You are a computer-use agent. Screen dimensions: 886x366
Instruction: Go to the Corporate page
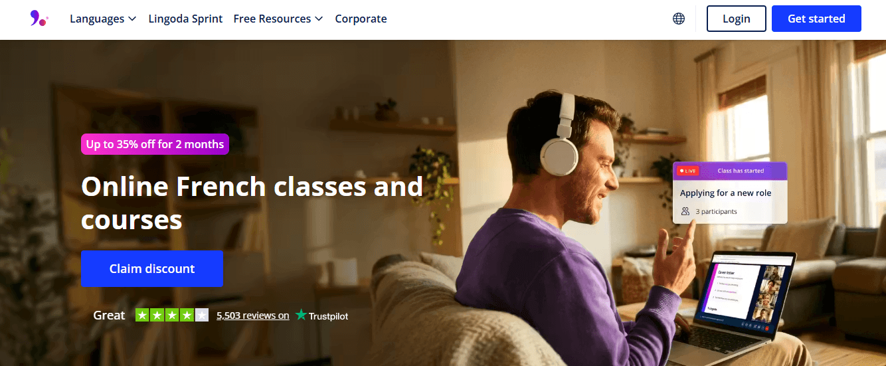coord(361,19)
